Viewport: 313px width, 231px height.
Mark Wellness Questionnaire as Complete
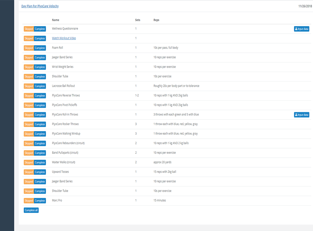point(40,29)
